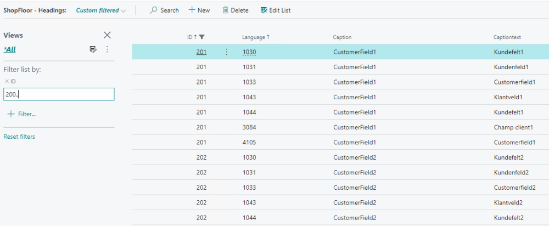
Task: Click the funnel icon in ID column header
Action: pyautogui.click(x=202, y=37)
